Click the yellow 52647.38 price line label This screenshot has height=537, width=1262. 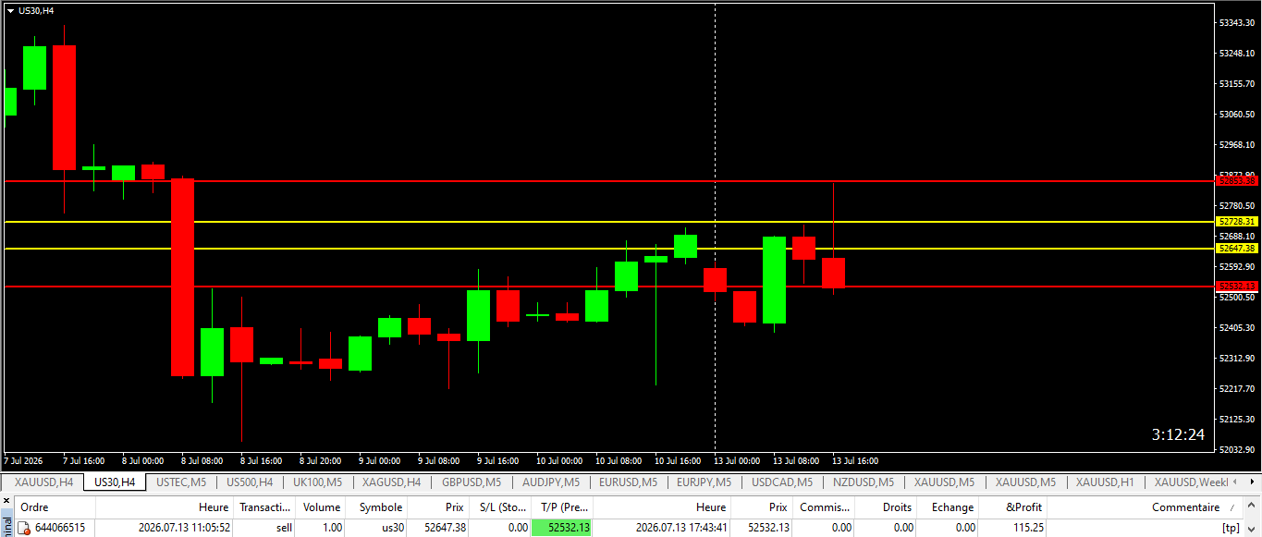(1237, 249)
